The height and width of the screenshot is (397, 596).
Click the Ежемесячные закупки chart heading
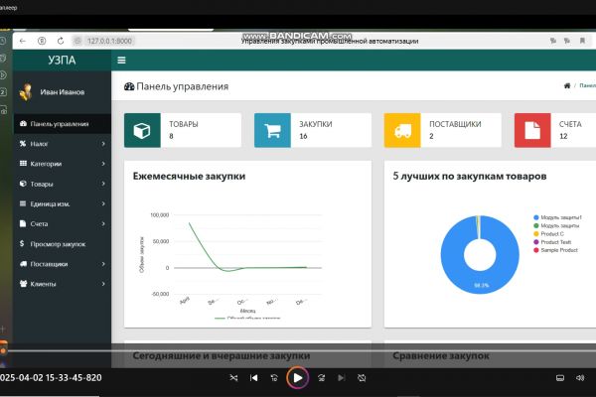pyautogui.click(x=189, y=177)
